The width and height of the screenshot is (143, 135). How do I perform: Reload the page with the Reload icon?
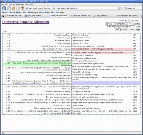[13, 8]
